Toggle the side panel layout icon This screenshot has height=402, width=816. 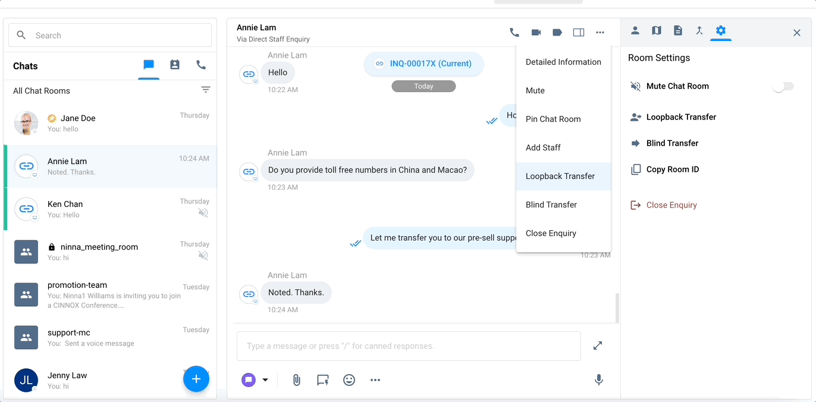click(579, 33)
